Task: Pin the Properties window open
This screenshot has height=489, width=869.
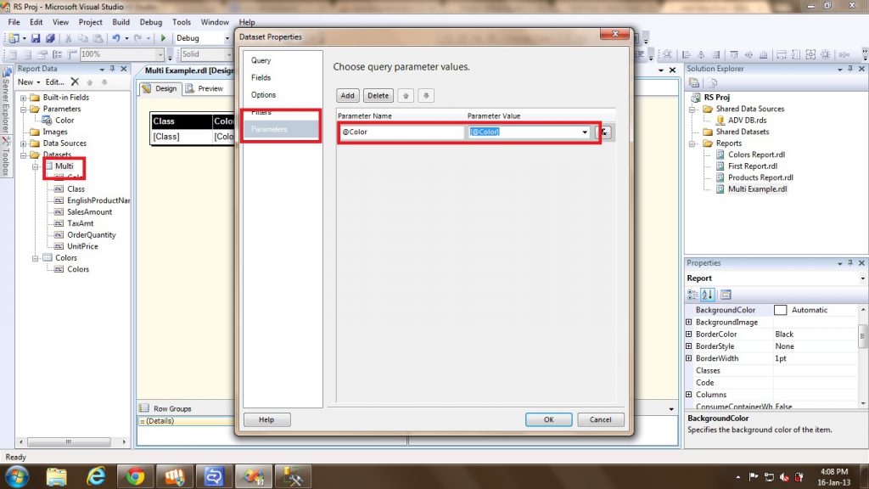Action: 850,262
